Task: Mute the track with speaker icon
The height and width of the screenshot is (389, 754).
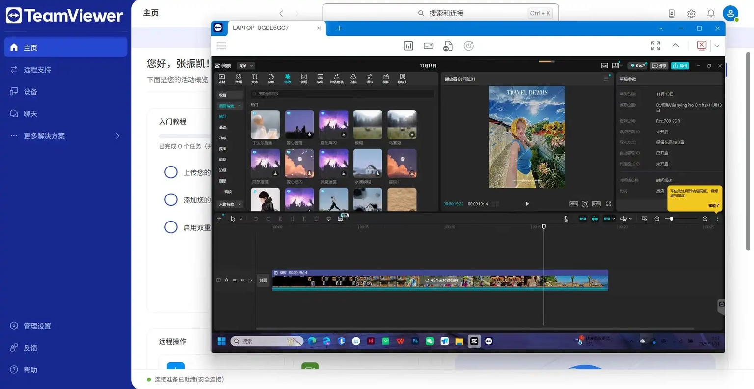Action: tap(242, 280)
